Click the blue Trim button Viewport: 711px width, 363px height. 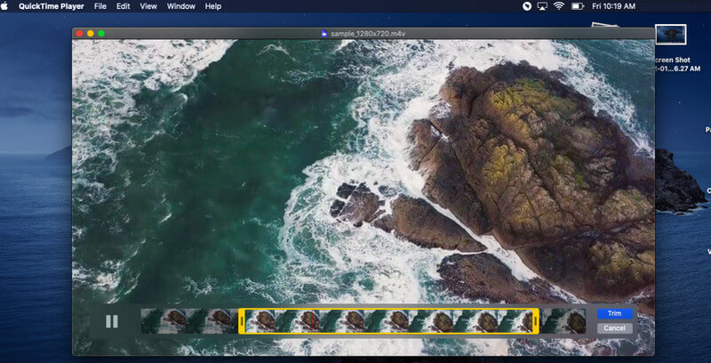click(x=614, y=313)
